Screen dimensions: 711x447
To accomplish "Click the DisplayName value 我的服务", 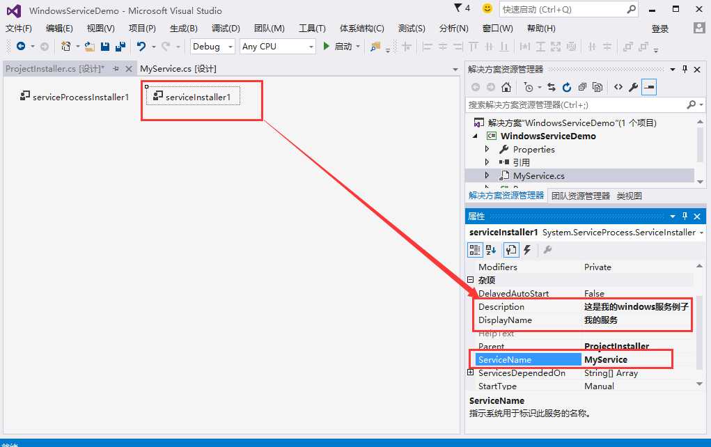I will click(x=601, y=320).
